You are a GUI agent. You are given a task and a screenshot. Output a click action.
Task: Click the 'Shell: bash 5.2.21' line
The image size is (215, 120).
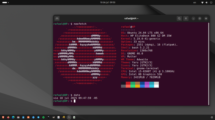pos(135,47)
